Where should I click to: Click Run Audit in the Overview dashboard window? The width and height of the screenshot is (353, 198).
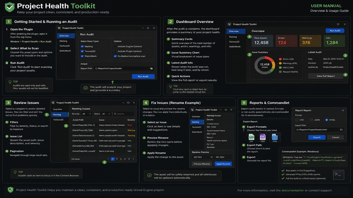(335, 31)
